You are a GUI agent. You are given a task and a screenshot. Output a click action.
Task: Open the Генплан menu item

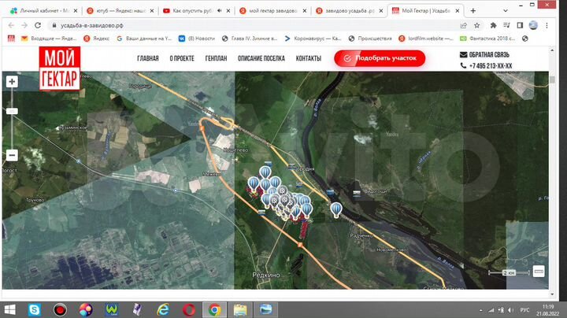click(x=216, y=58)
